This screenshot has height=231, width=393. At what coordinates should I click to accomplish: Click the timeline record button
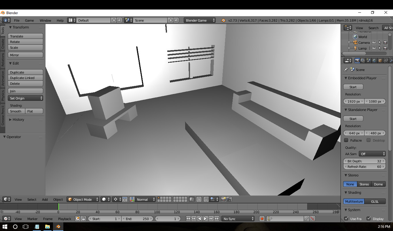(x=262, y=219)
